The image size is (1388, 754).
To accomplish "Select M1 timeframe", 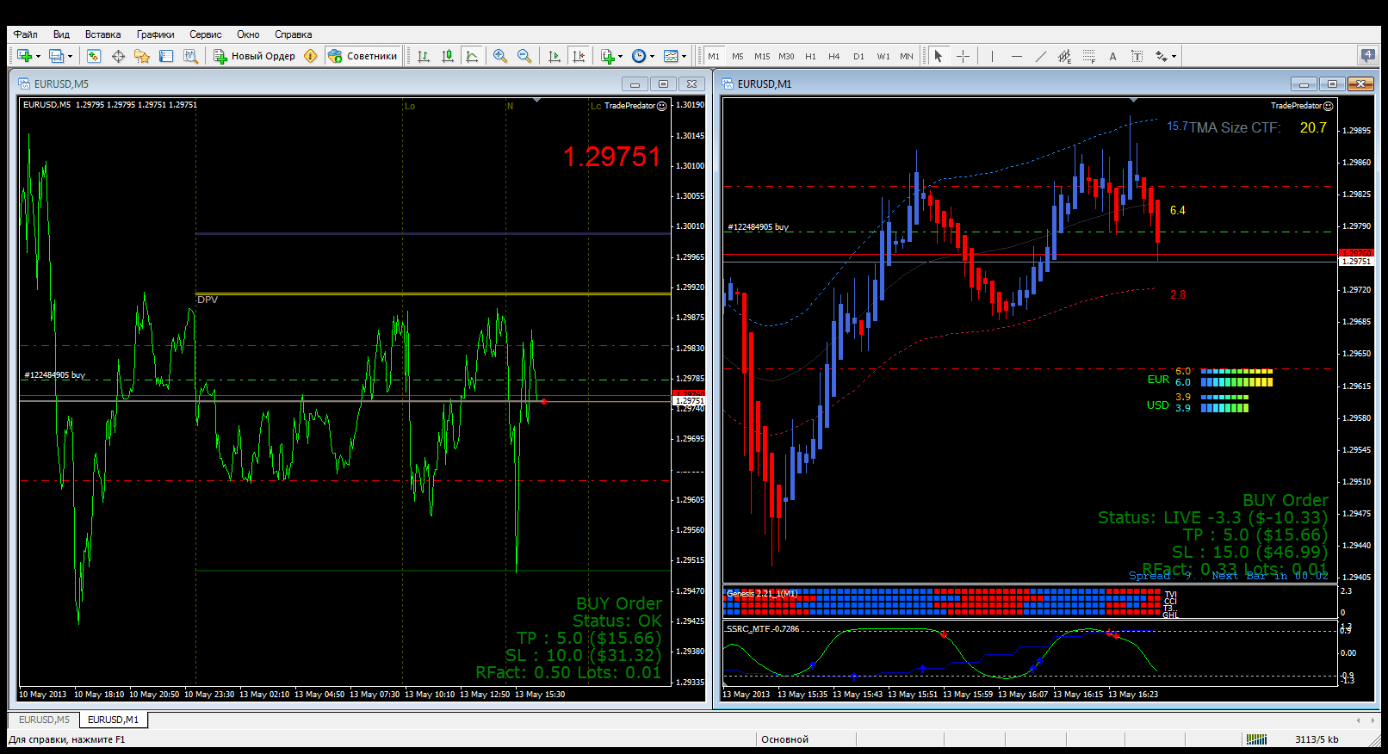I will point(714,56).
